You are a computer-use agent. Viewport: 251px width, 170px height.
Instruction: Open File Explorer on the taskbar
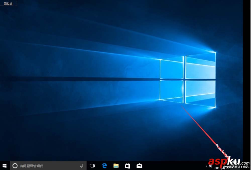point(116,165)
